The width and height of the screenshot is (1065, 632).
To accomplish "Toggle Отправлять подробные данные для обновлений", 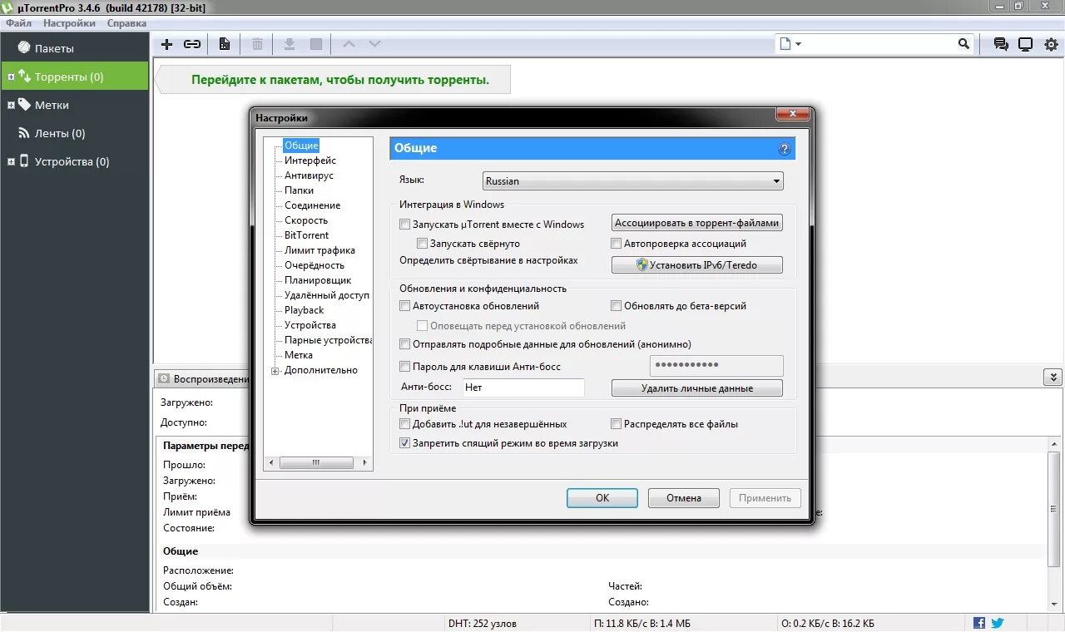I will pos(405,344).
